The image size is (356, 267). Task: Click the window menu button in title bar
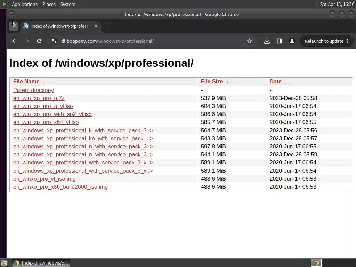coord(11,14)
